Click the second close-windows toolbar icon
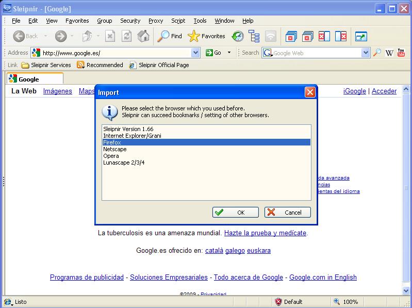 pos(307,37)
